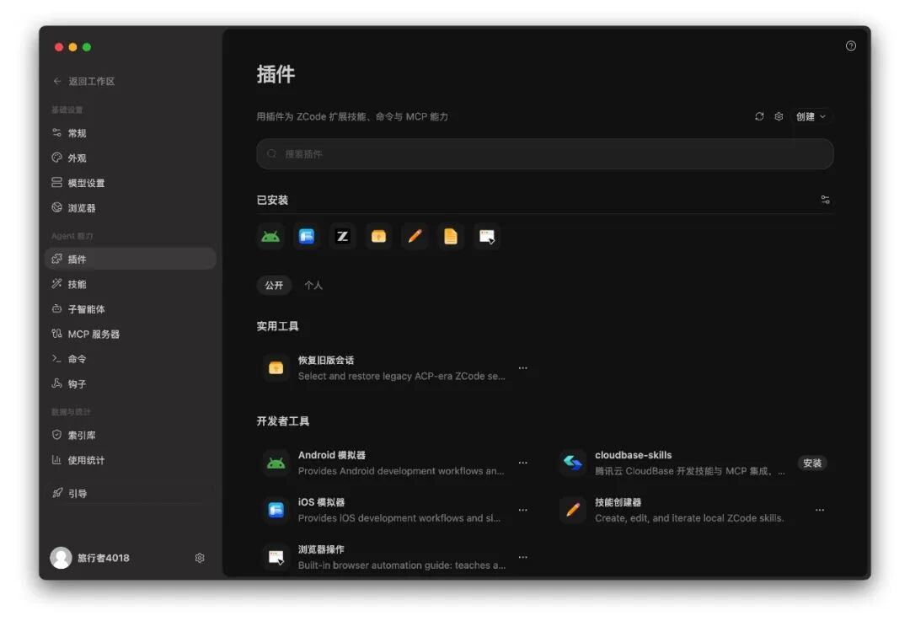
Task: Open more options for 恢复旧版会话
Action: click(x=523, y=368)
